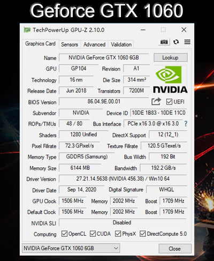
Task: Click the Subvendor field NVIDIA
Action: [x=81, y=113]
